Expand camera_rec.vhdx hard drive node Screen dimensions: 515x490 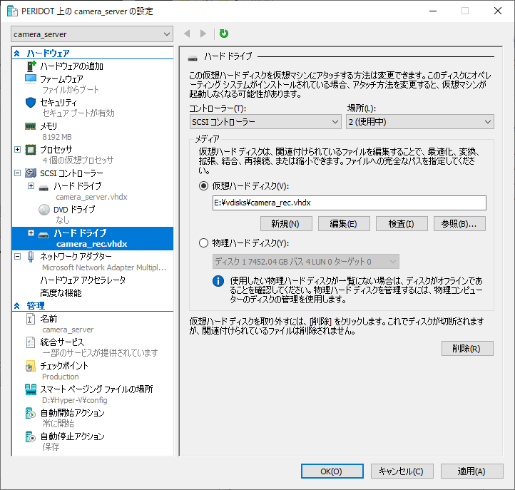point(31,233)
